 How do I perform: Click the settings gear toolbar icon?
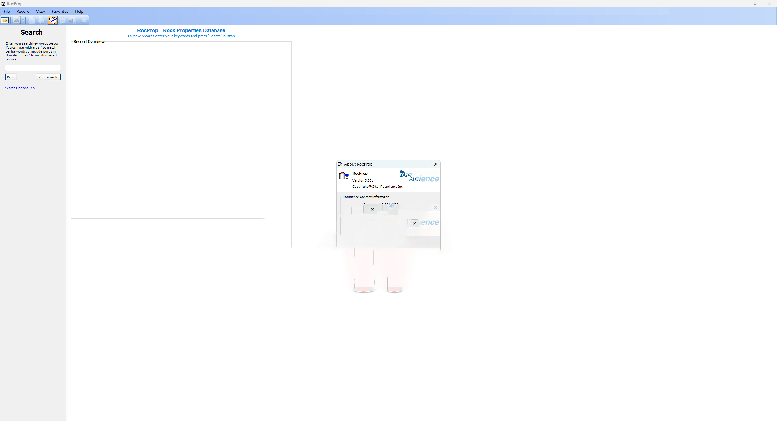coord(5,20)
